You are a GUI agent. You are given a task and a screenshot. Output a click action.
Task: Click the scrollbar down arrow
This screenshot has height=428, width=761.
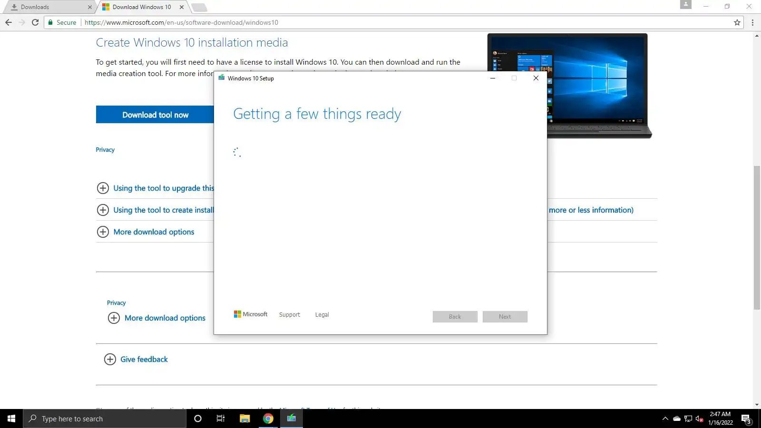pyautogui.click(x=757, y=405)
